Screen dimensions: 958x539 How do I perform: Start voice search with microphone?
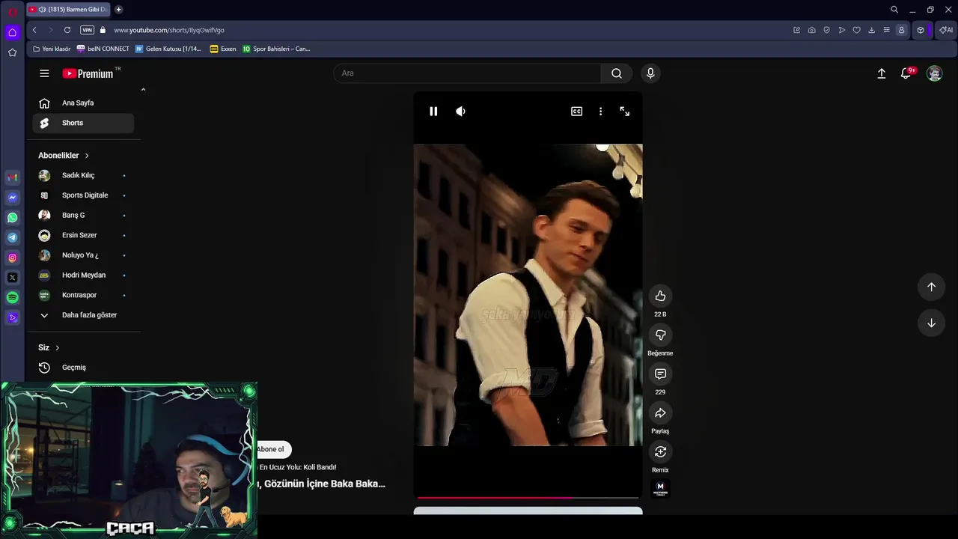point(650,73)
